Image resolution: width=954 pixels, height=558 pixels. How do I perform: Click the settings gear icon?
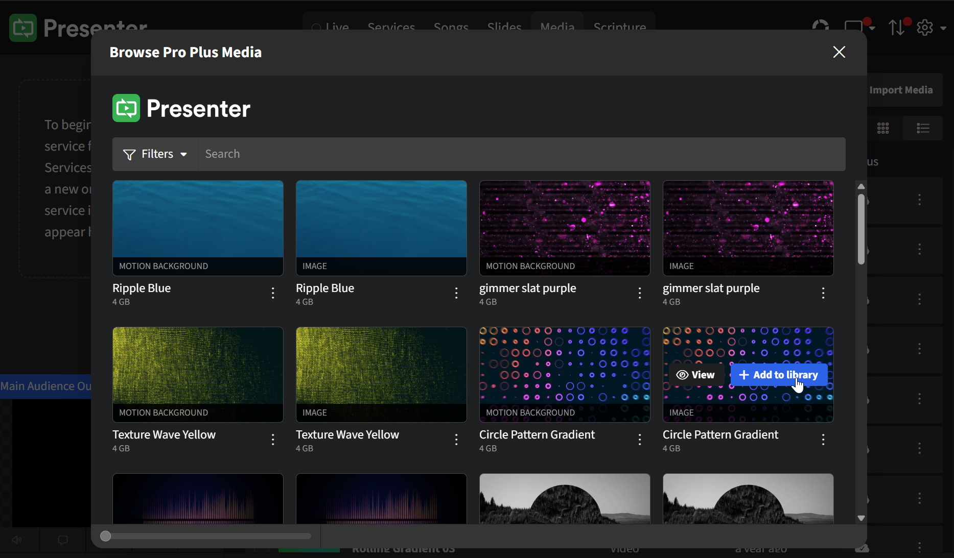[x=925, y=28]
